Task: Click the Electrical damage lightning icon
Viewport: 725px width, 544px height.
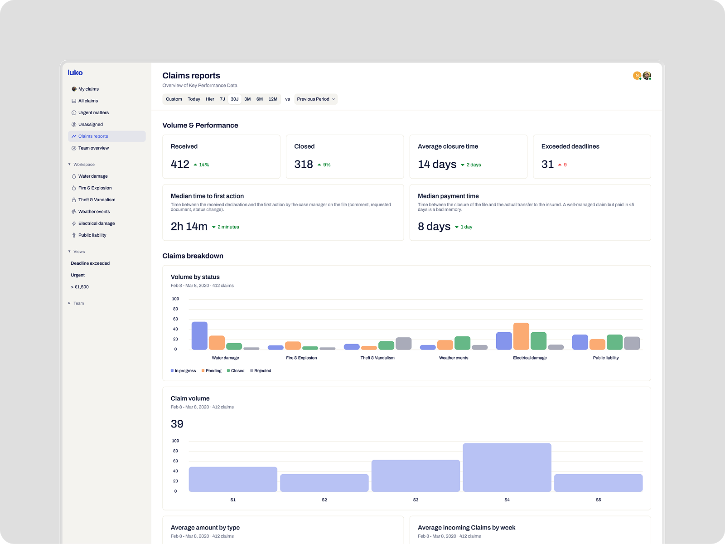Action: click(74, 223)
